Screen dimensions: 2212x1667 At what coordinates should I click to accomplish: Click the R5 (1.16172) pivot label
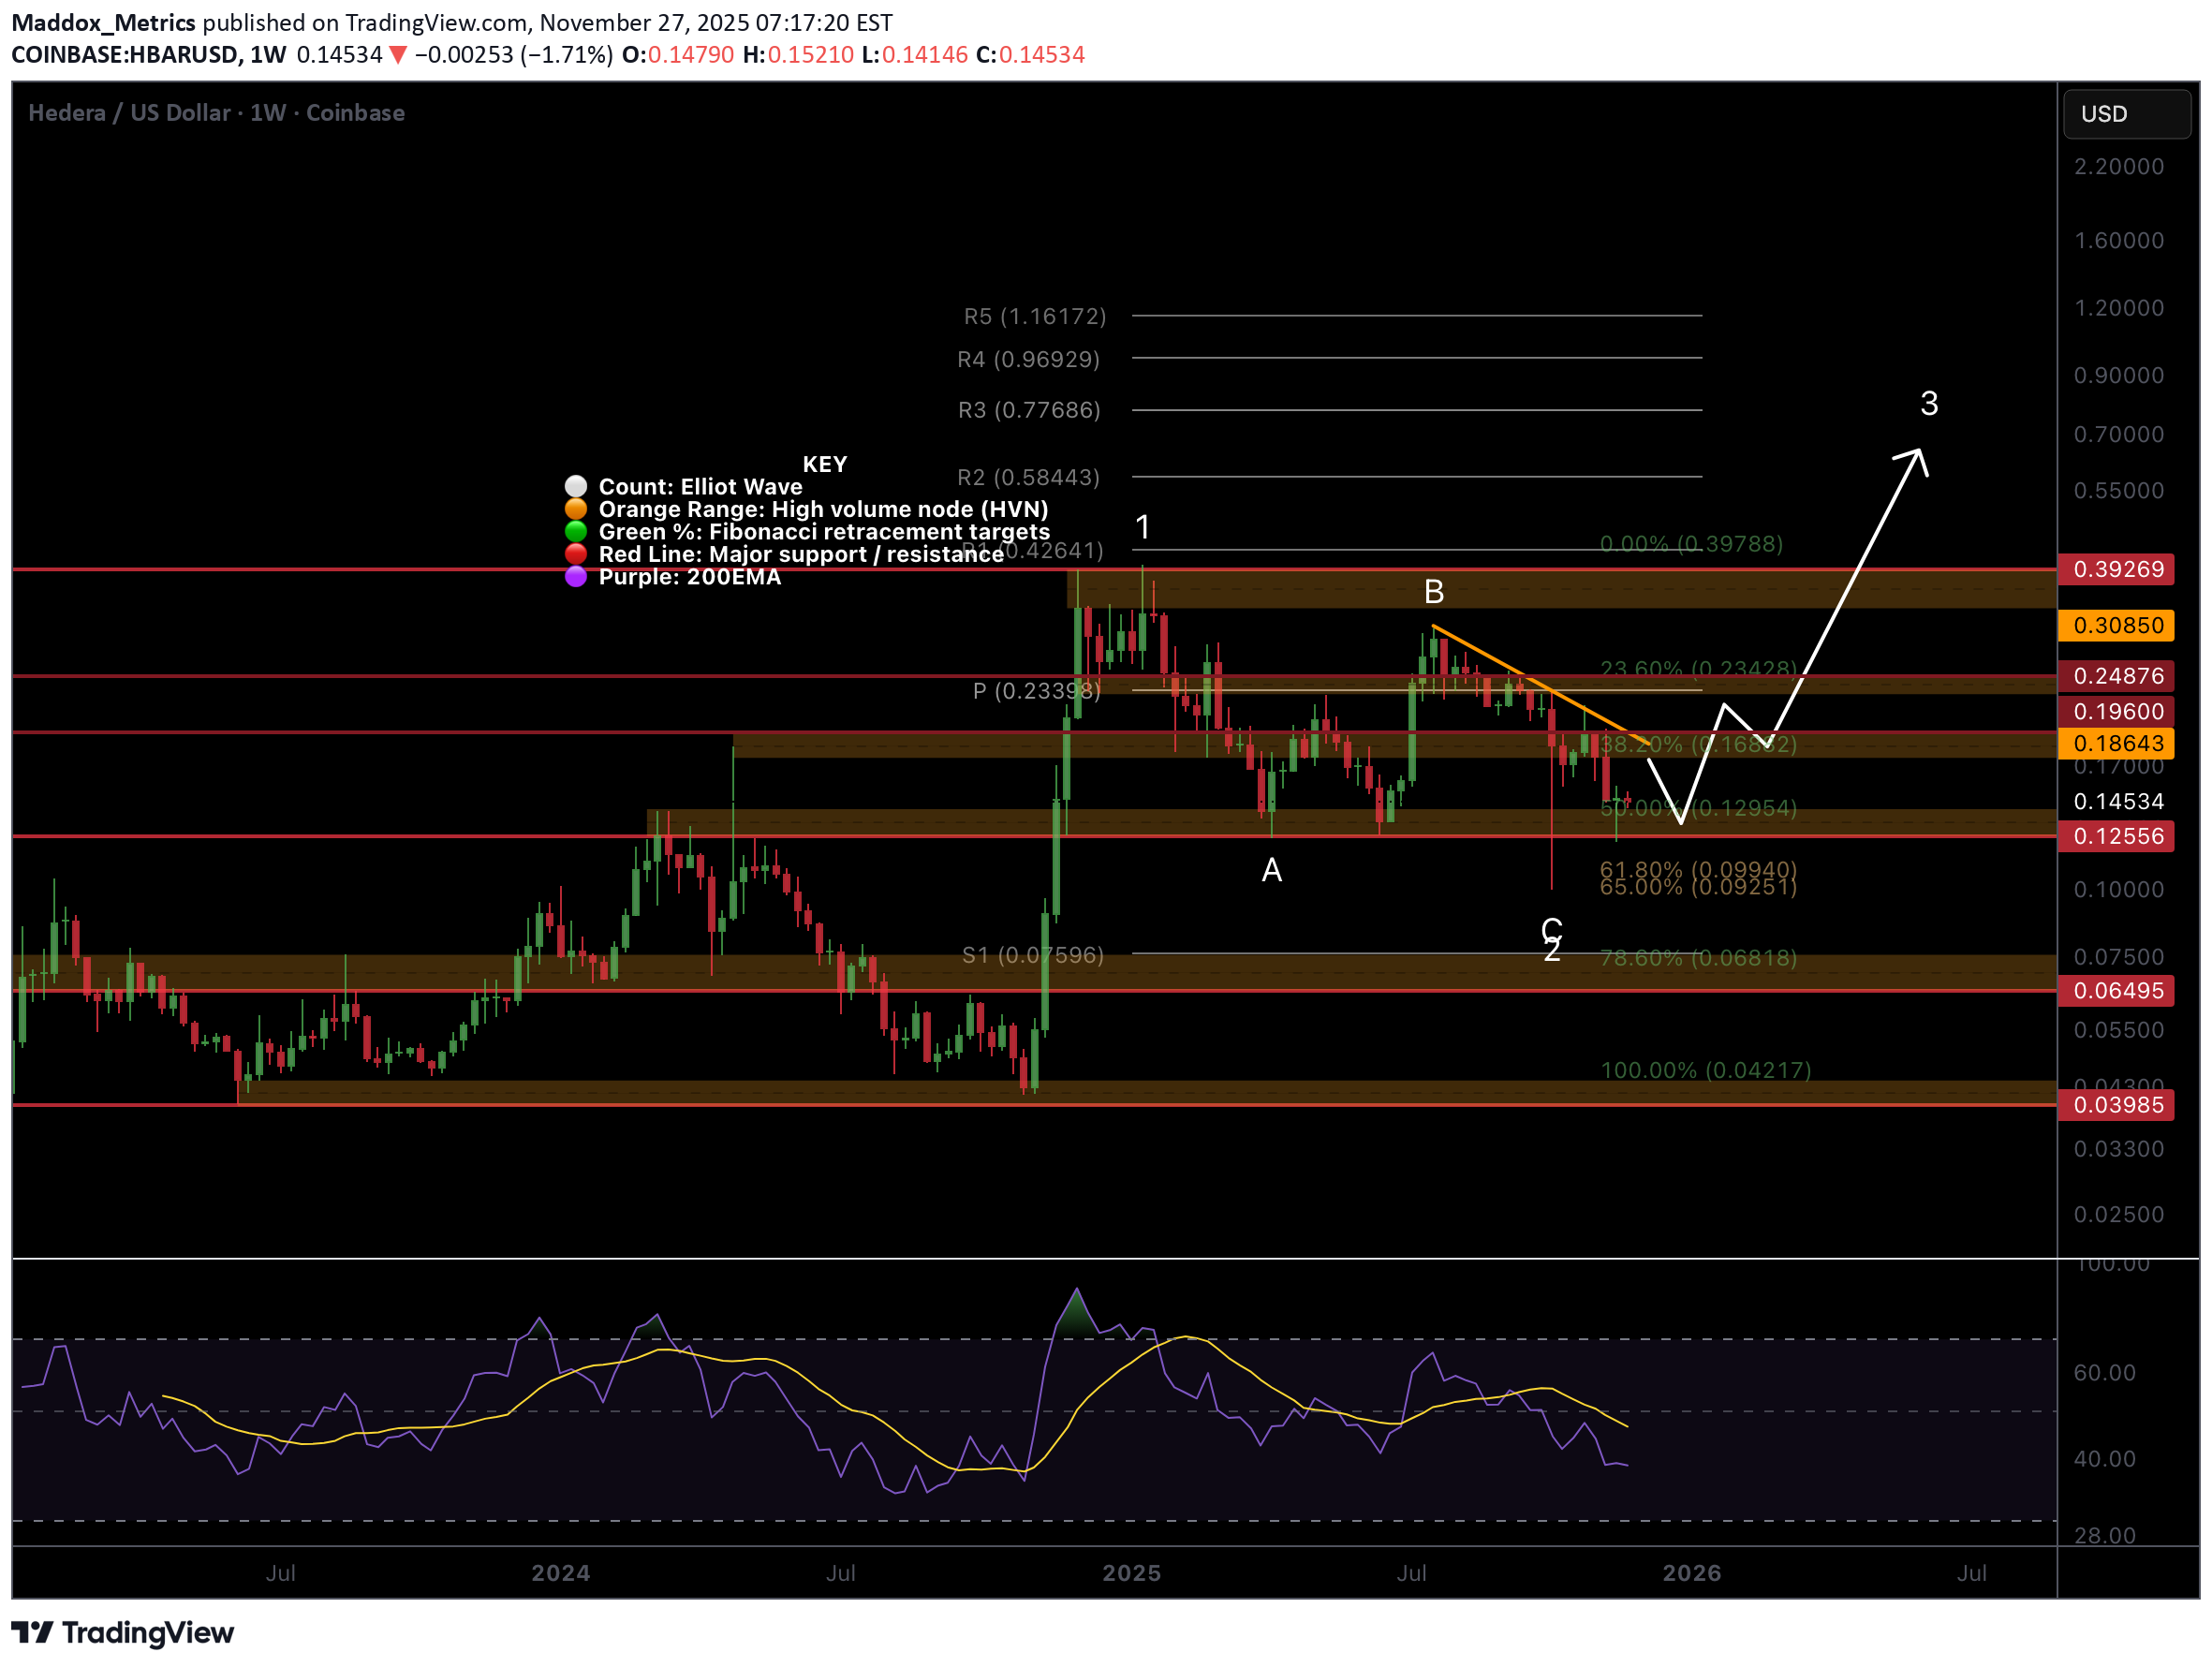point(1034,317)
